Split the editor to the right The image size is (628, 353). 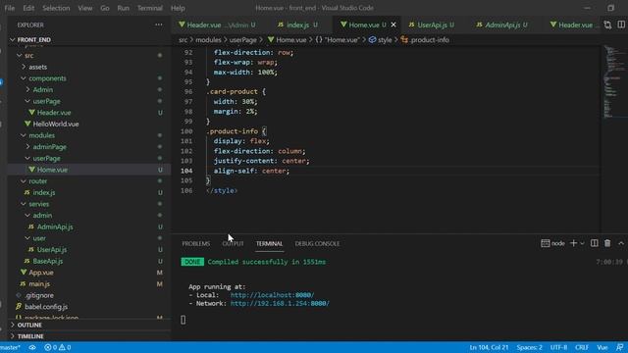pyautogui.click(x=621, y=25)
